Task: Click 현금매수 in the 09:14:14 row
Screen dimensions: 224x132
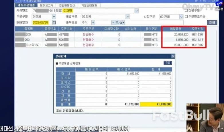Action: click(89, 40)
